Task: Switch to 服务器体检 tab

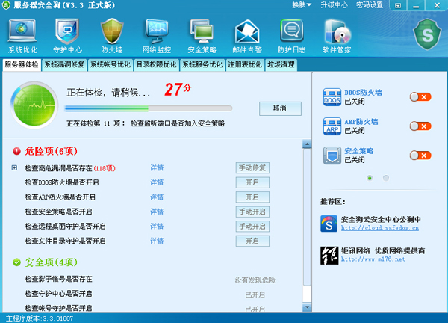Action: pyautogui.click(x=22, y=64)
